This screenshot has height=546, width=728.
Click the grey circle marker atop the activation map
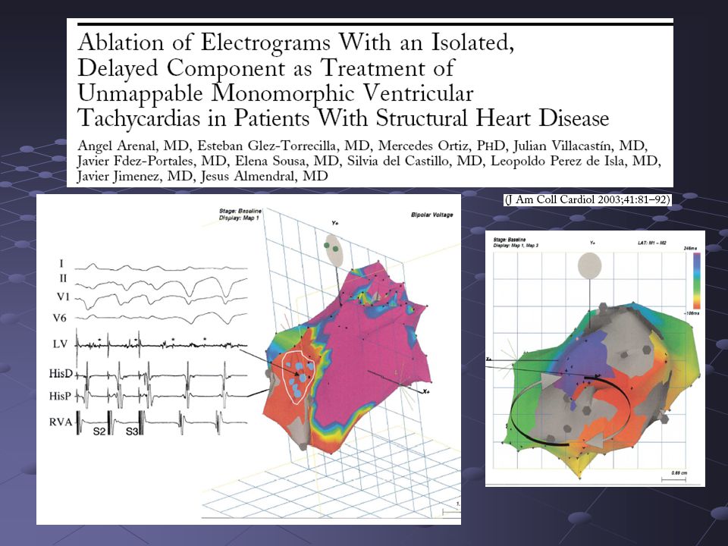coord(590,266)
